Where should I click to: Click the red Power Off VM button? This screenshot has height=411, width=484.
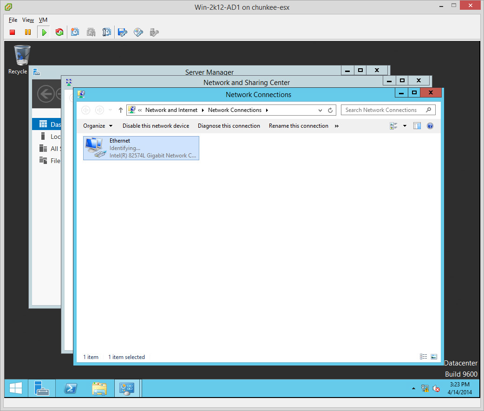[13, 32]
